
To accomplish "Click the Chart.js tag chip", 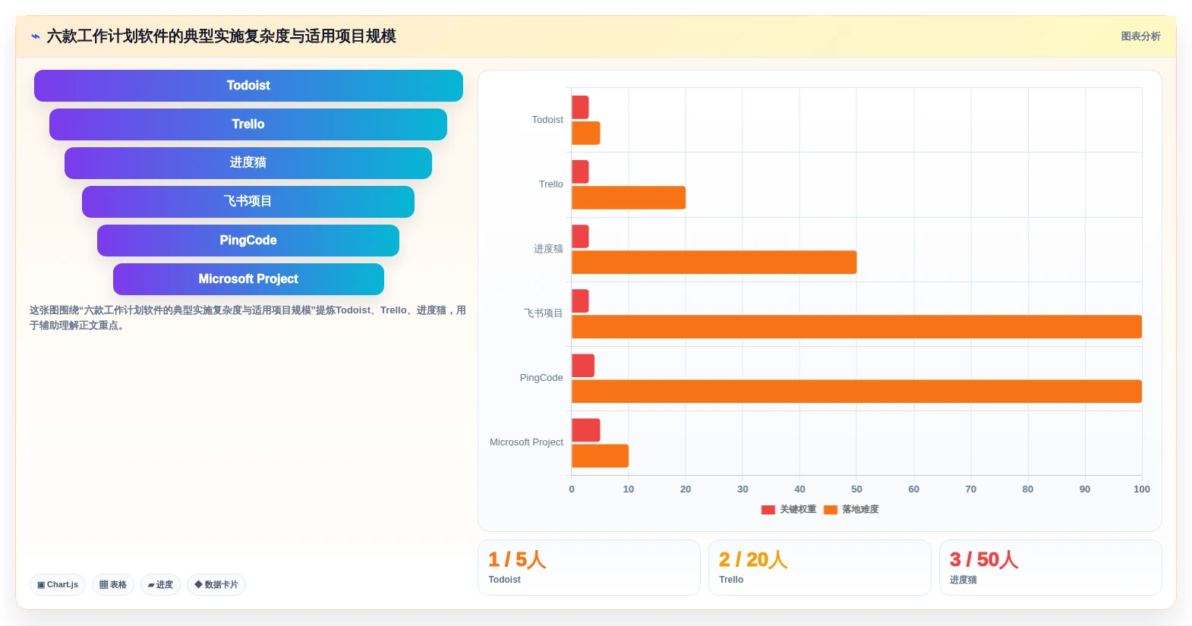I will (58, 584).
